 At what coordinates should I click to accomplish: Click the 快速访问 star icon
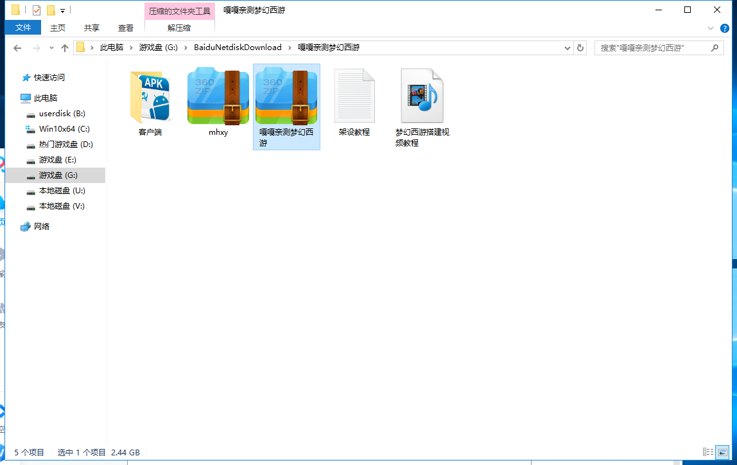[x=26, y=78]
